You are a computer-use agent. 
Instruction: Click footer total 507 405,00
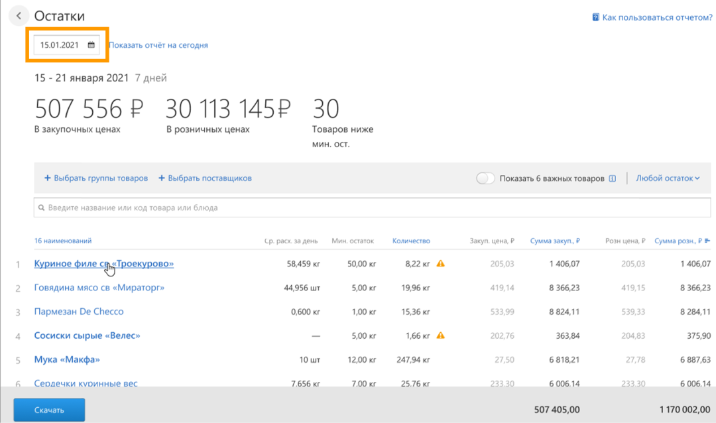click(x=557, y=410)
